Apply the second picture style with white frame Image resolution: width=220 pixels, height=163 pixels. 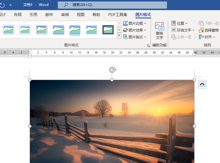(x=25, y=30)
